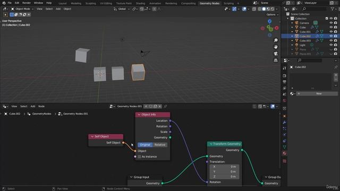Select material preview shading mode
Viewport: 340px width, 191px height.
268,9
